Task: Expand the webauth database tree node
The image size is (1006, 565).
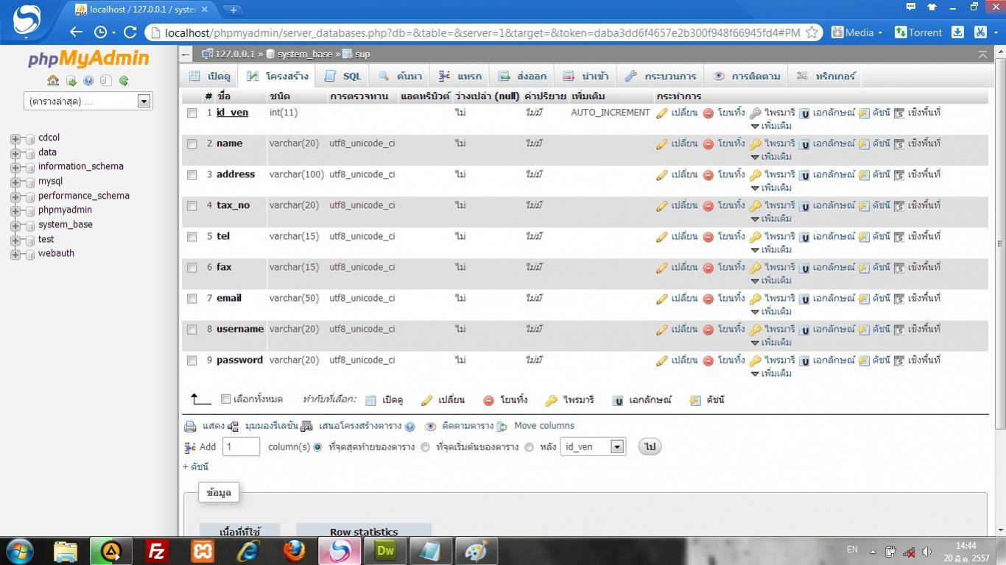Action: (15, 254)
